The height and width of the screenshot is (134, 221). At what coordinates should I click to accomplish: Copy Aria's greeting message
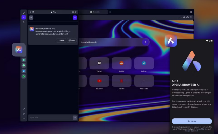click(x=72, y=40)
